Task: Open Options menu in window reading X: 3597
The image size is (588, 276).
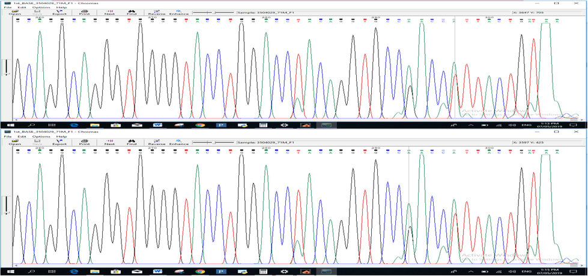Action: tap(40, 136)
